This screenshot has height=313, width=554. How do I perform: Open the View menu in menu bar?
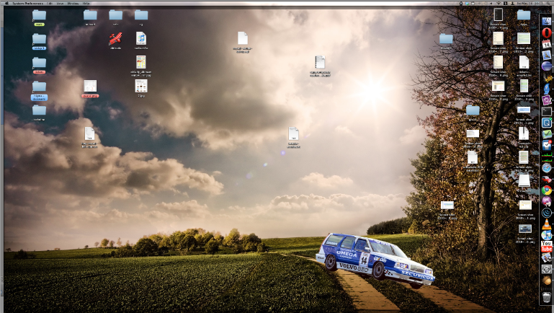pyautogui.click(x=61, y=3)
